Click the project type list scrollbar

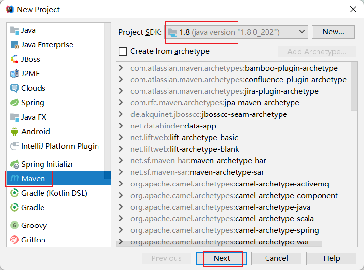[108, 101]
